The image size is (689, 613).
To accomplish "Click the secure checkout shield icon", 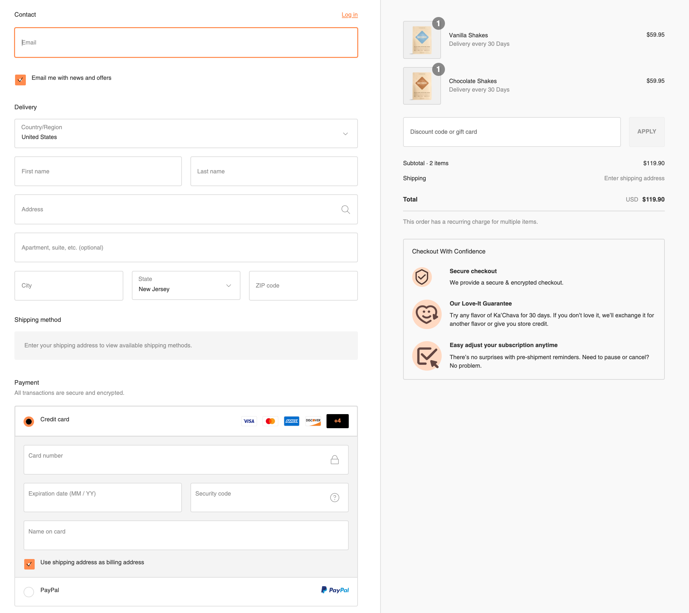I will (x=422, y=277).
